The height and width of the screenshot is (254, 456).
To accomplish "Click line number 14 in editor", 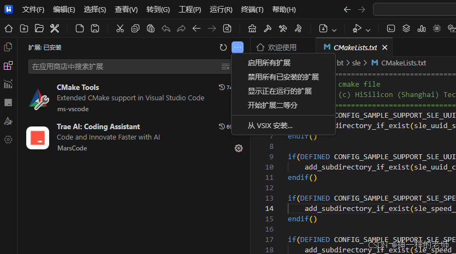I will click(269, 208).
